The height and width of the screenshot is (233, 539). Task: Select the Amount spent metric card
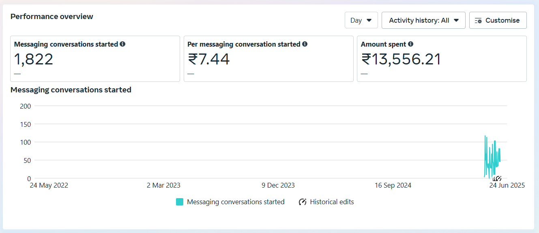point(442,59)
